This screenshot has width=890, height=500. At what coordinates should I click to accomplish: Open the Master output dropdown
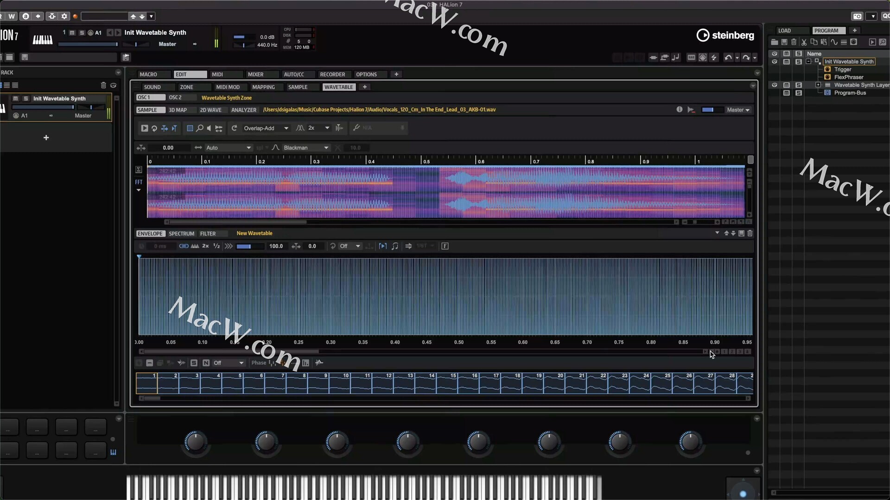[738, 110]
